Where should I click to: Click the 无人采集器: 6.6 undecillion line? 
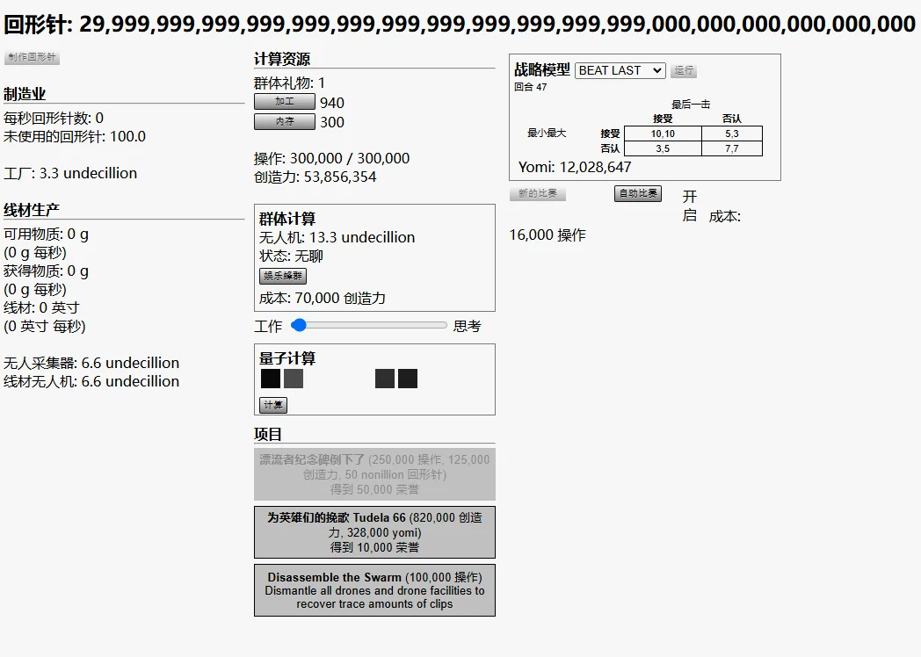point(91,363)
